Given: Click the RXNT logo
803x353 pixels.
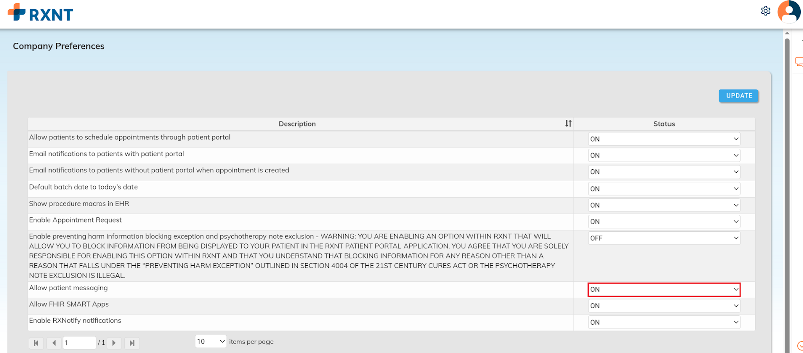Looking at the screenshot, I should [x=41, y=13].
